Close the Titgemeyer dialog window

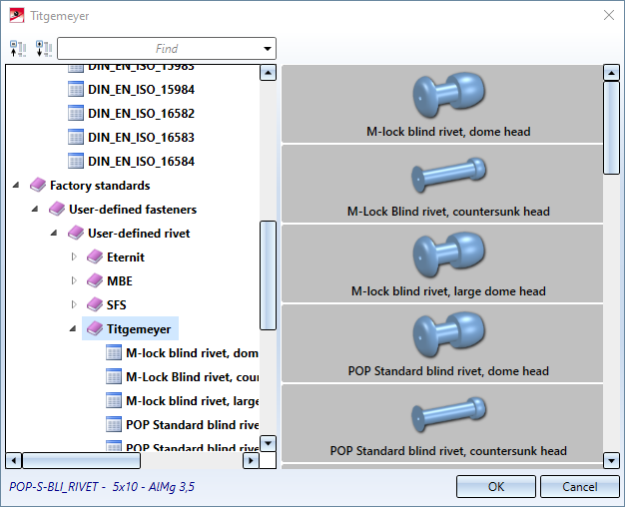click(609, 16)
